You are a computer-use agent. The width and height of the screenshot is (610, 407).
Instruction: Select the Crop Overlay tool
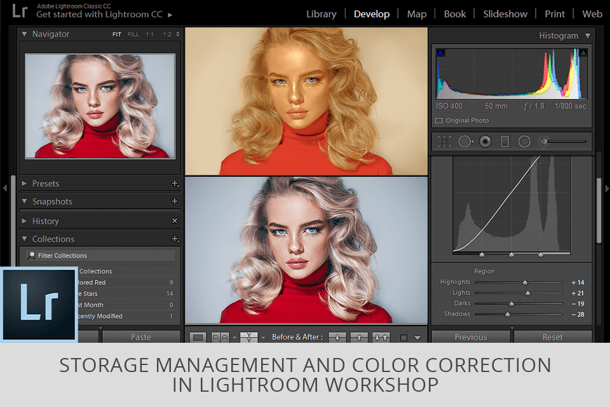tap(444, 141)
